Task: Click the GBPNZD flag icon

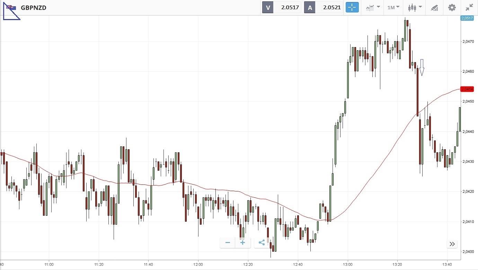Action: coord(11,7)
